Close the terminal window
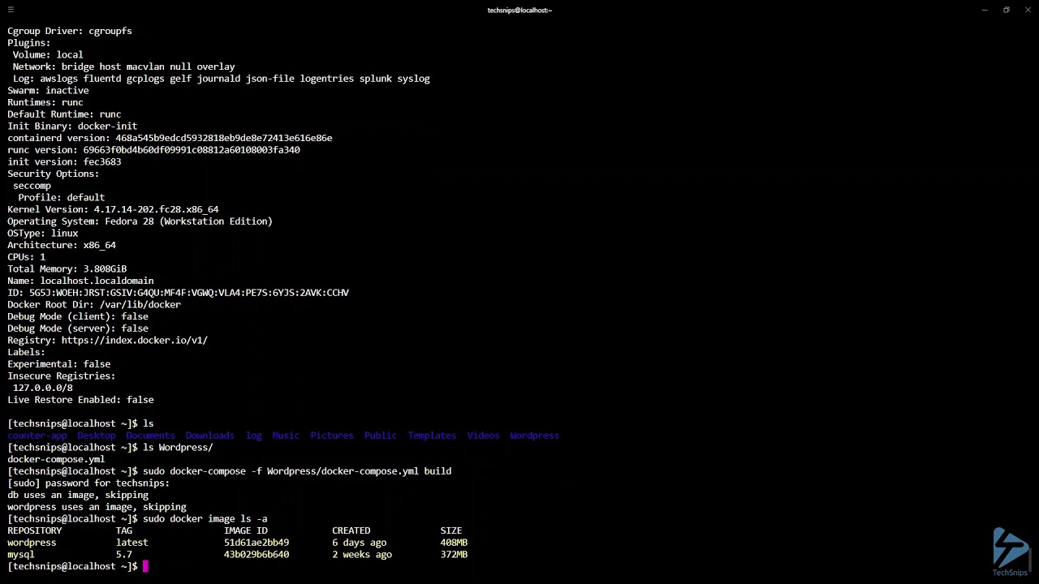The height and width of the screenshot is (584, 1039). (x=1028, y=10)
